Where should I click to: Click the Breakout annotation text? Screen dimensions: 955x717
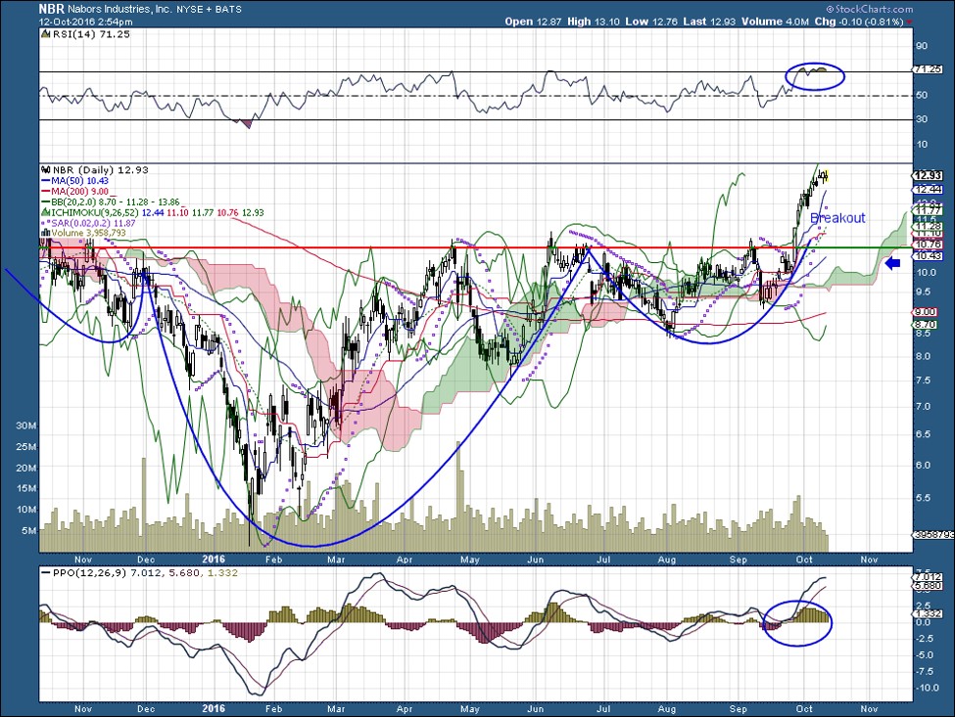[837, 218]
